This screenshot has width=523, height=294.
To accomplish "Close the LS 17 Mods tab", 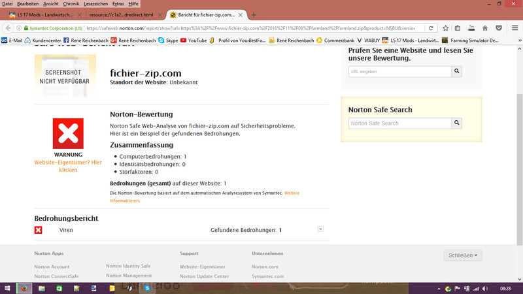I will 79,15.
